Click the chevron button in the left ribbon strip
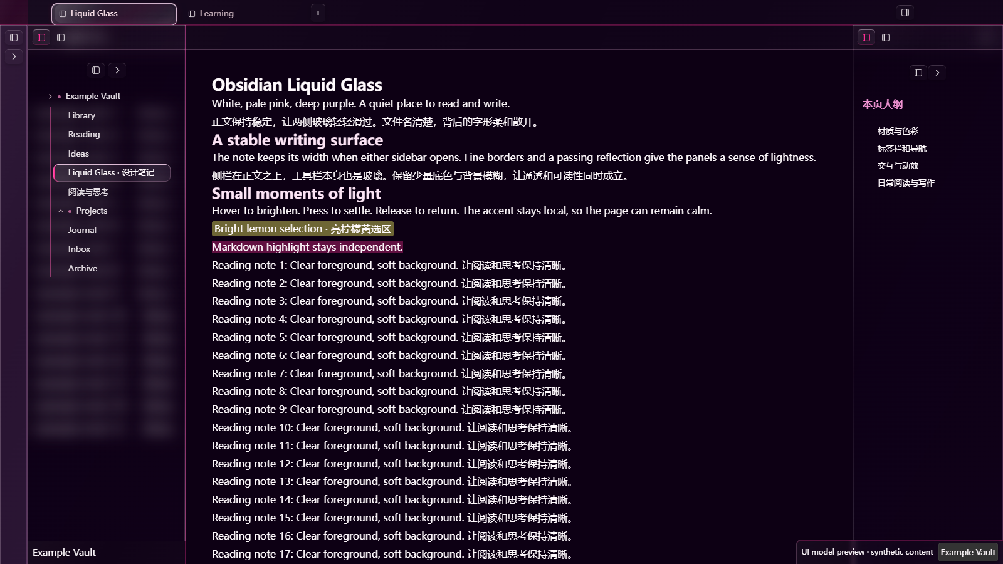Viewport: 1003px width, 564px height. coord(14,56)
